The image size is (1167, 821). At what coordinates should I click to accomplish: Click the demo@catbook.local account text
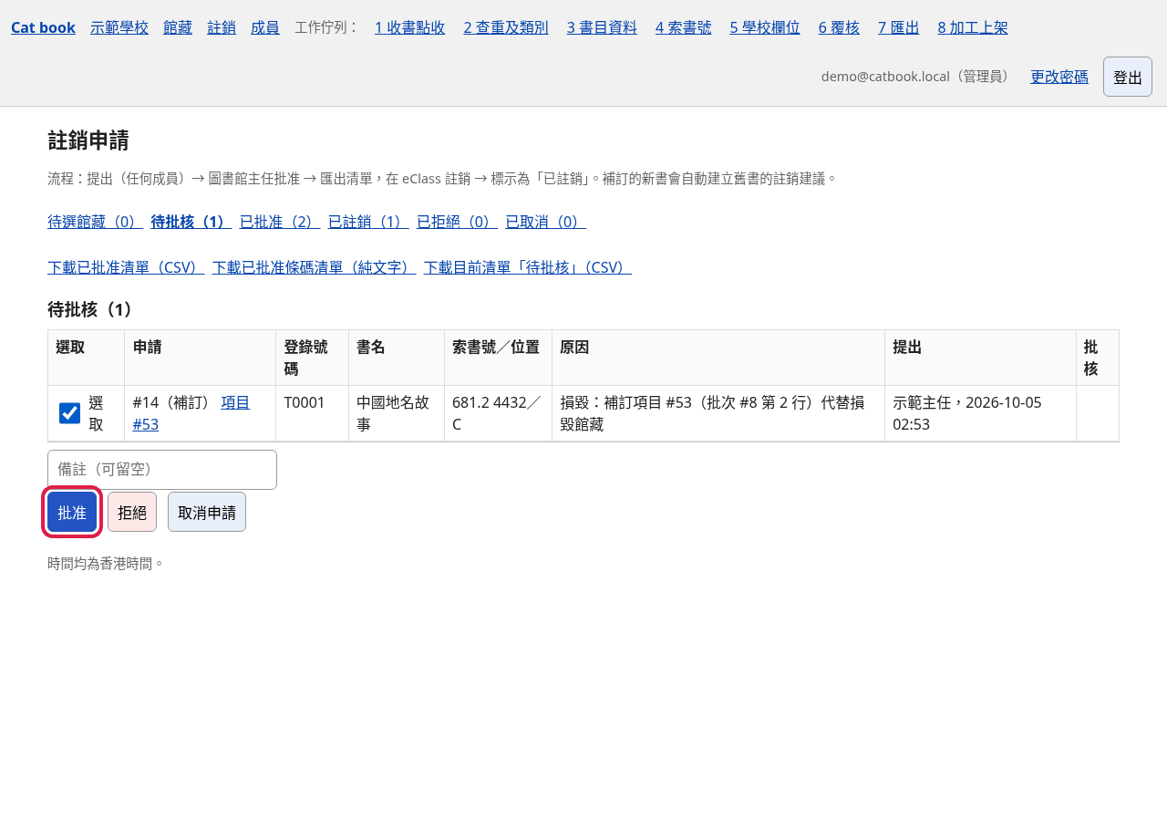pyautogui.click(x=918, y=77)
